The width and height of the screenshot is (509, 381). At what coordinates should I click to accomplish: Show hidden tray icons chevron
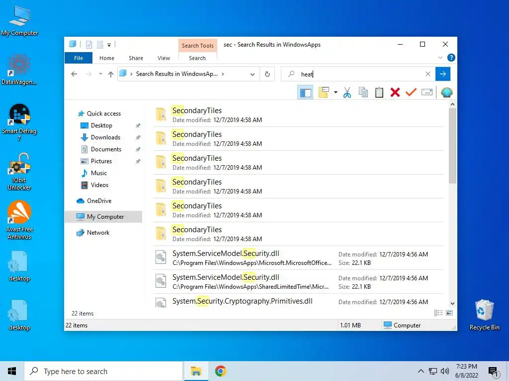click(421, 371)
